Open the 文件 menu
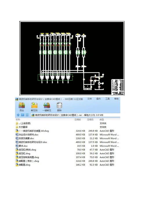 (89, 99)
